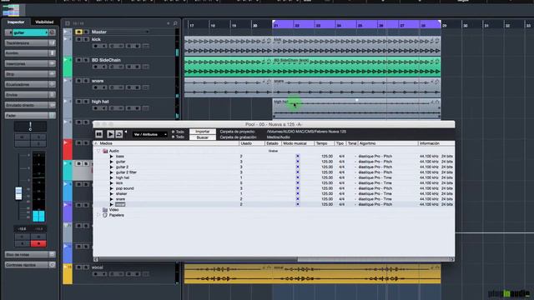
Task: Mute the high hat track
Action: pyautogui.click(x=78, y=102)
